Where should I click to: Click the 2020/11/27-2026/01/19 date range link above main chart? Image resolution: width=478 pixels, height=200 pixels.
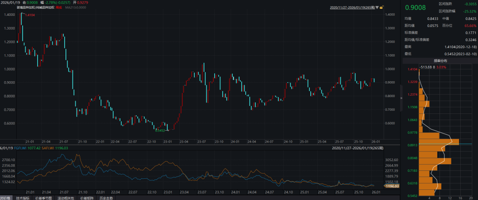352,8
